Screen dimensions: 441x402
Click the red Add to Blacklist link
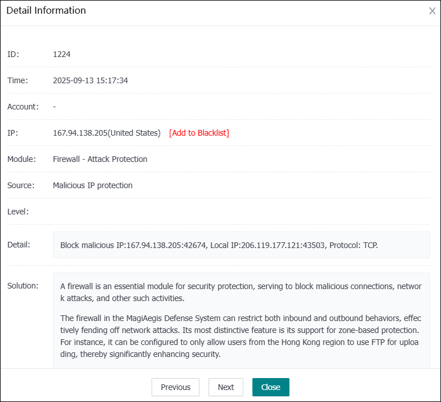coord(199,133)
